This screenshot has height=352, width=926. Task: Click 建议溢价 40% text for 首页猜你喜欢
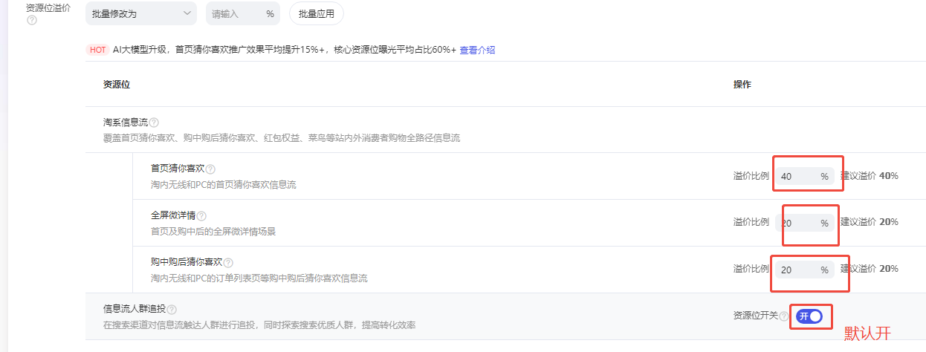click(x=869, y=177)
